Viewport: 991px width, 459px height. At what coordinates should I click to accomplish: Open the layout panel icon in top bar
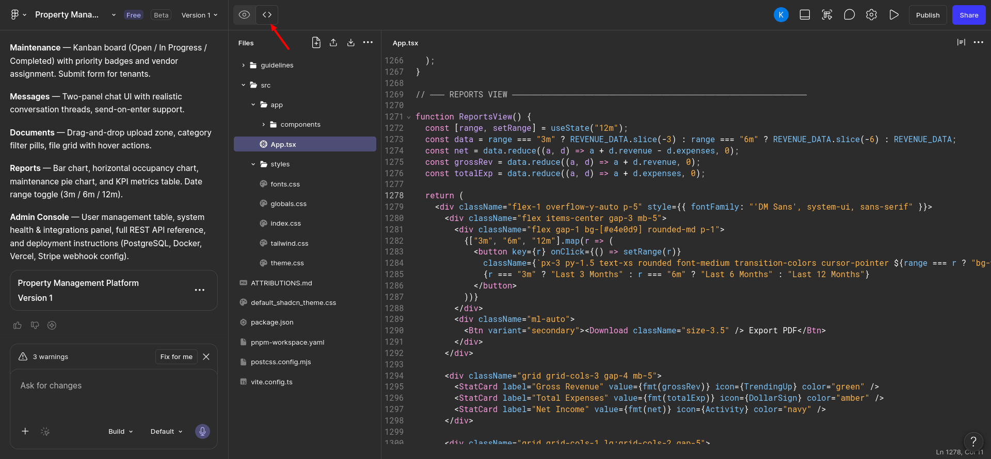tap(805, 15)
